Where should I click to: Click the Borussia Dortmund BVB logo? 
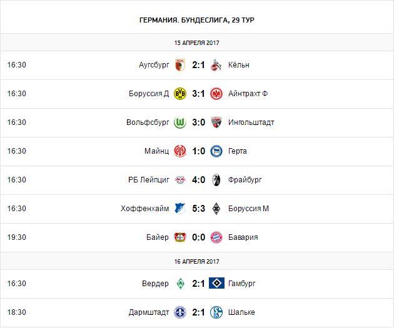[180, 94]
